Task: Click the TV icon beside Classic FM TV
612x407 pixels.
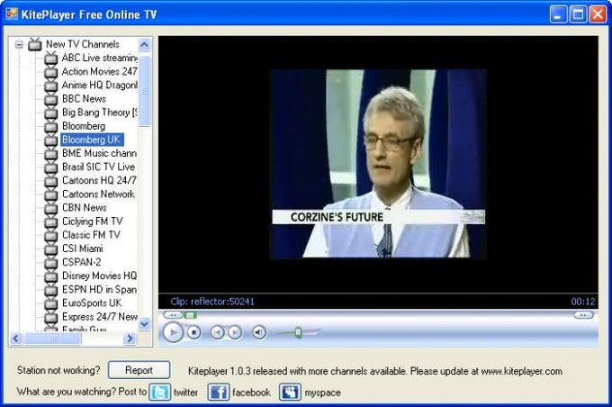Action: [50, 236]
